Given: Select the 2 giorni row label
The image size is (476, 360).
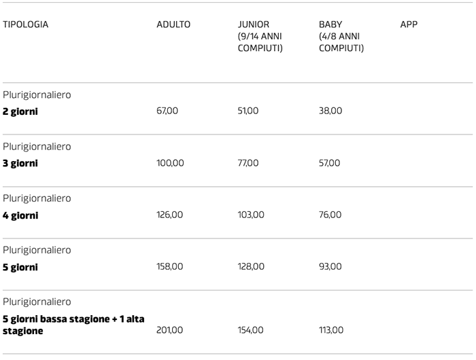Looking at the screenshot, I should coord(20,111).
